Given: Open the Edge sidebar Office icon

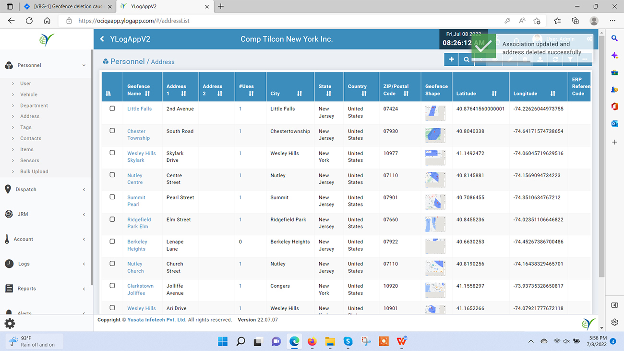Looking at the screenshot, I should click(614, 107).
